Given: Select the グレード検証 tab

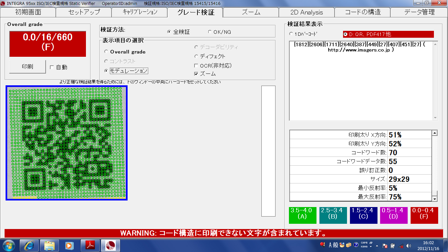Looking at the screenshot, I should pos(195,12).
